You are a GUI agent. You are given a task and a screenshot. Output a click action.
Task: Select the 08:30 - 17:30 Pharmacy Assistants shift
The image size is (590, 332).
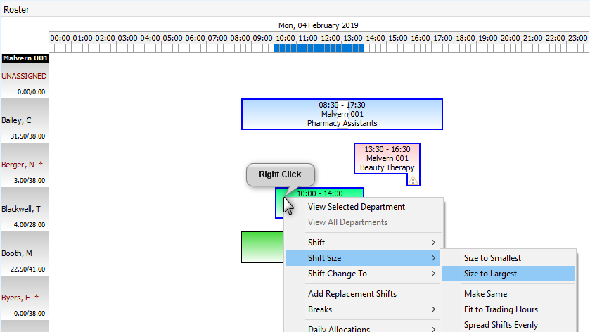342,115
